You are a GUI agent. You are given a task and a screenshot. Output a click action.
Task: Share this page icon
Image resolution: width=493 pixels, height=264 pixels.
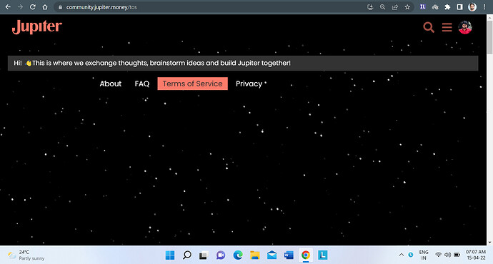coord(395,7)
